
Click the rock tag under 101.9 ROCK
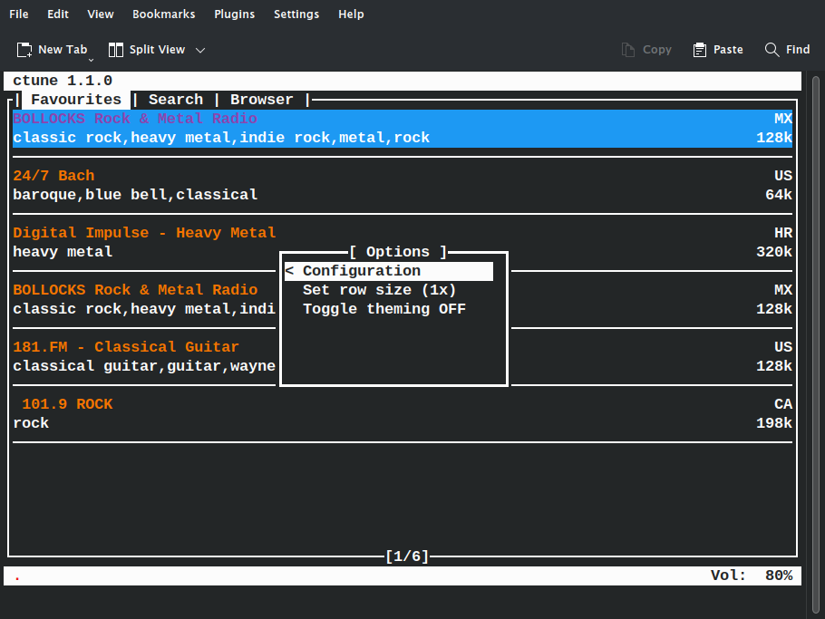point(31,423)
